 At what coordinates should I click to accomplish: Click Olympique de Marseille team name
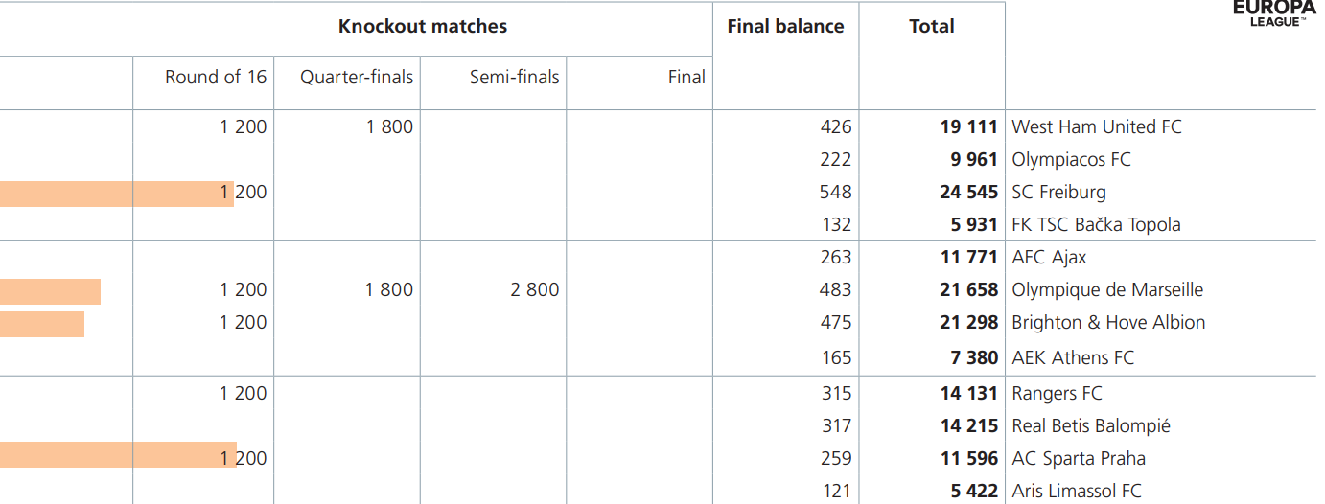tap(1107, 289)
